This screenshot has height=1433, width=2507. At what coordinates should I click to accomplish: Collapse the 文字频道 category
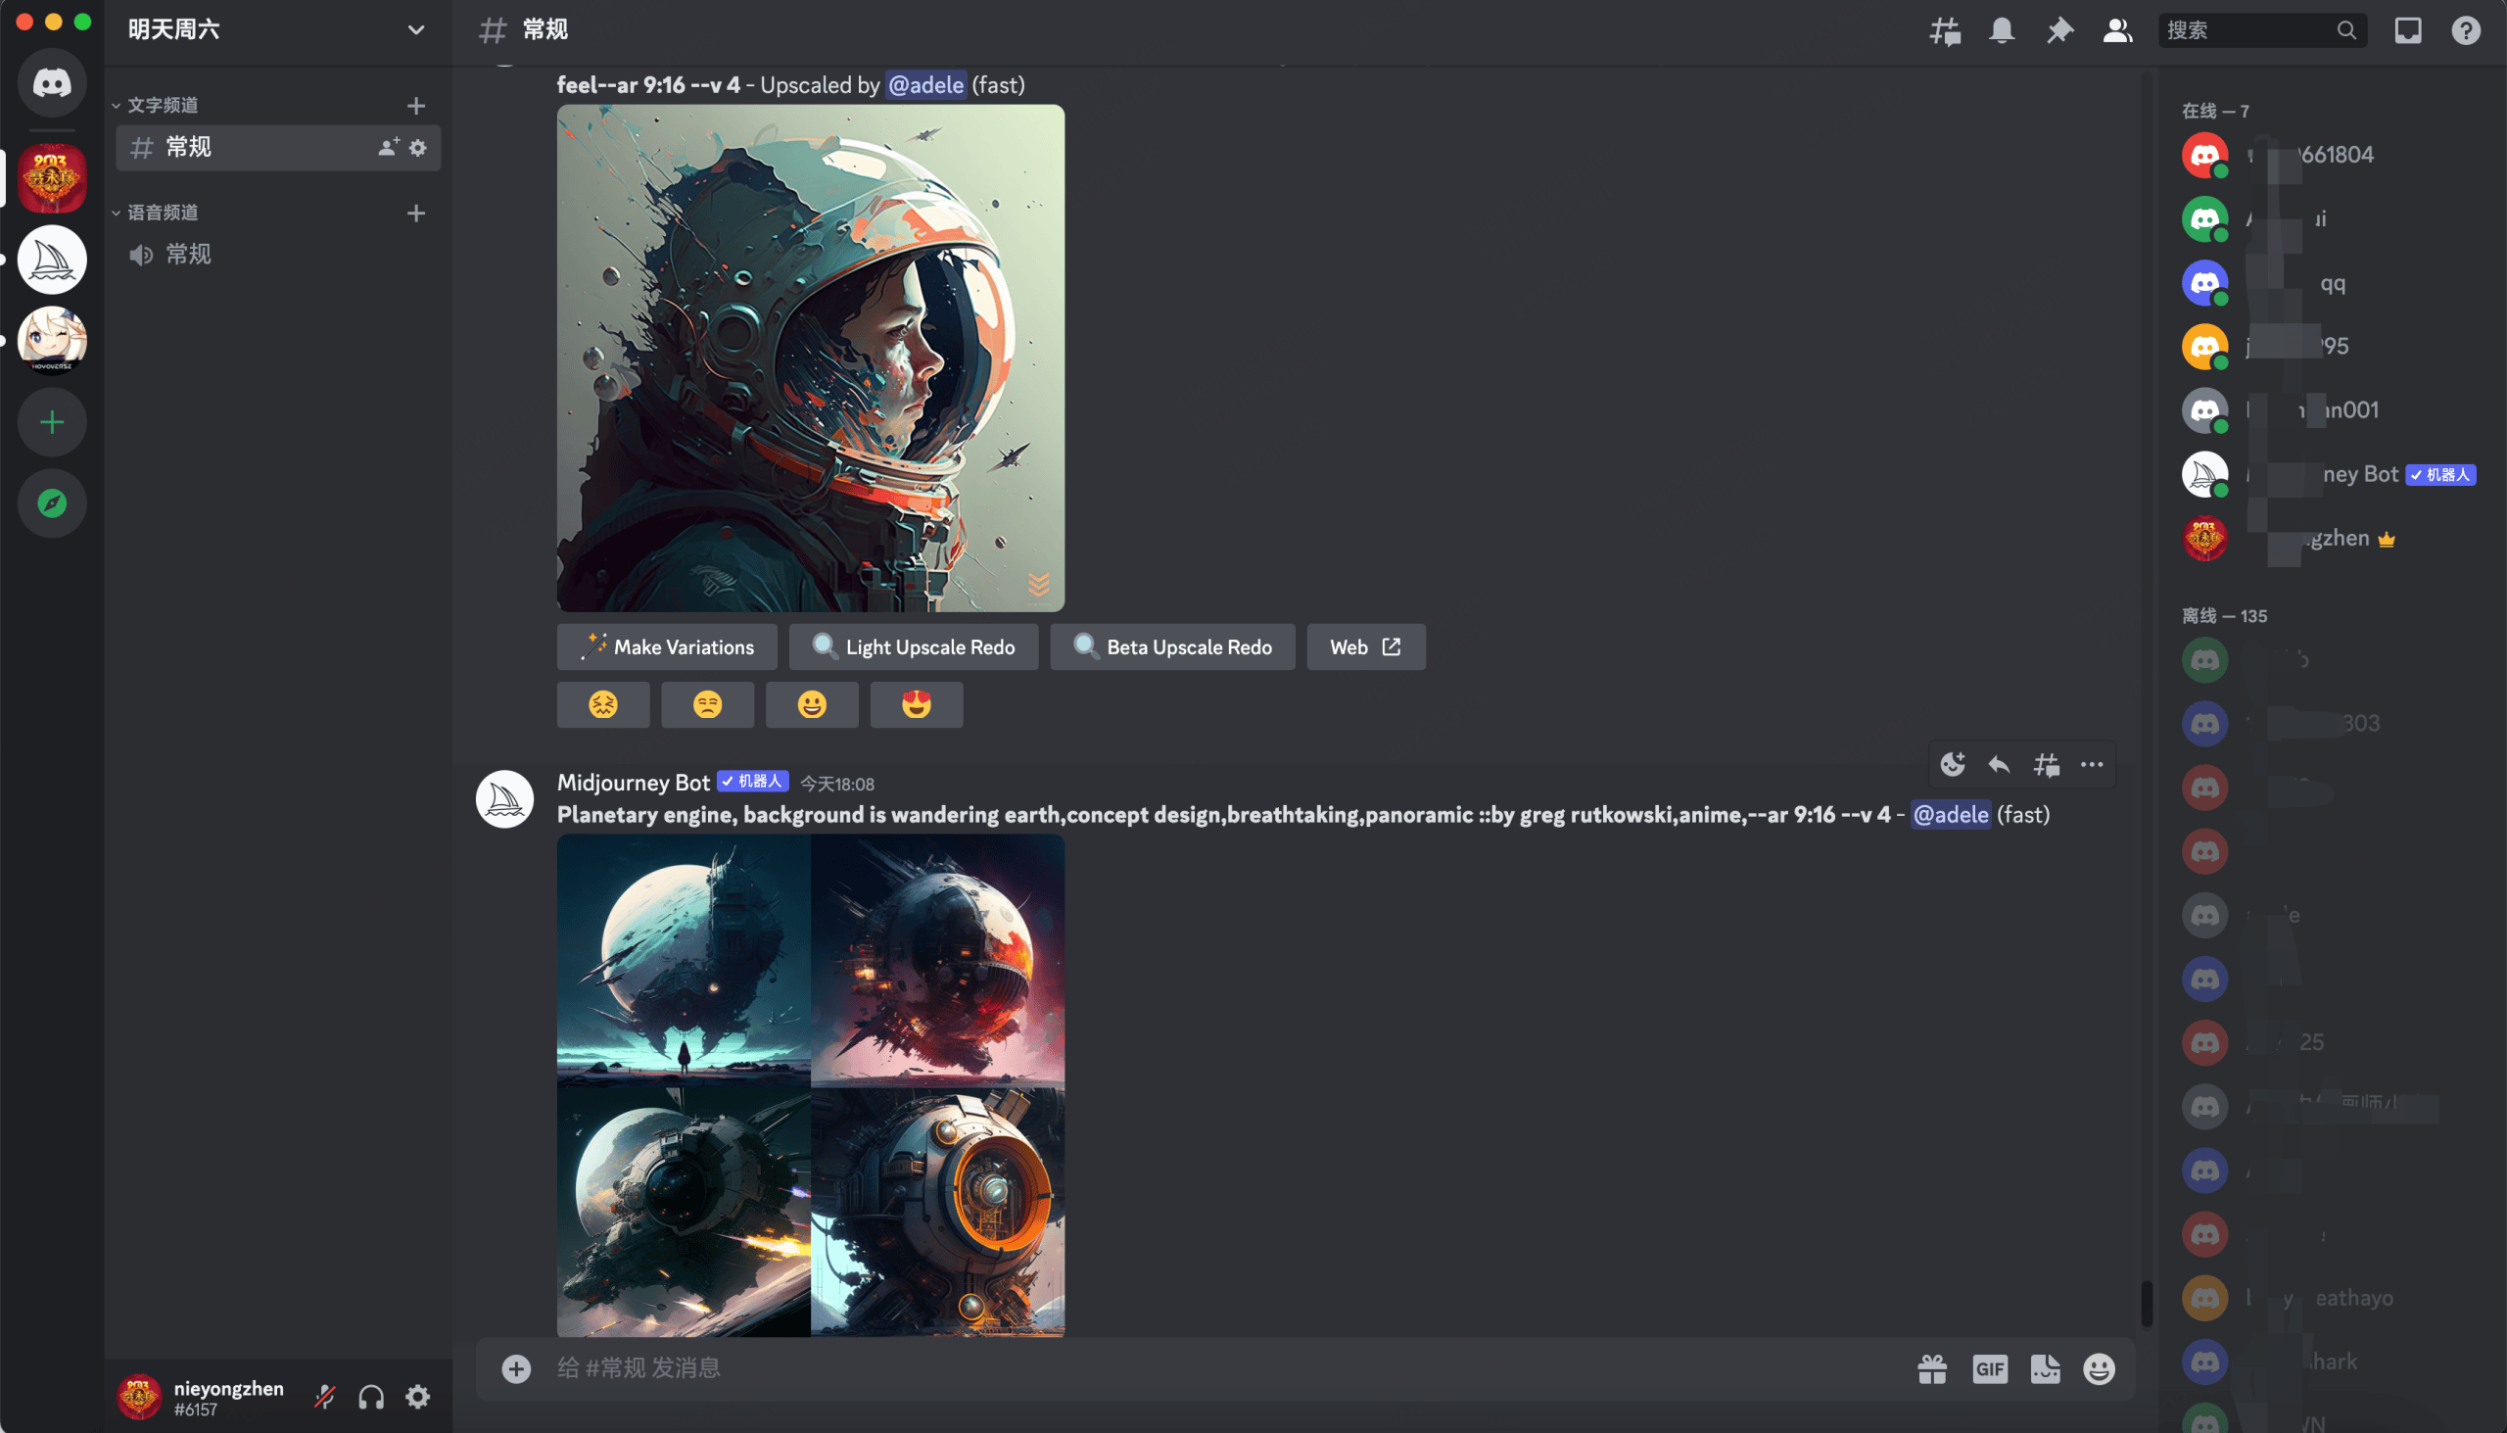[x=158, y=106]
